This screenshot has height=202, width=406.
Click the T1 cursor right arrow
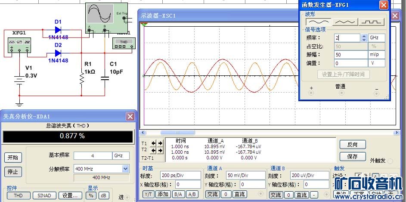pos(161,143)
